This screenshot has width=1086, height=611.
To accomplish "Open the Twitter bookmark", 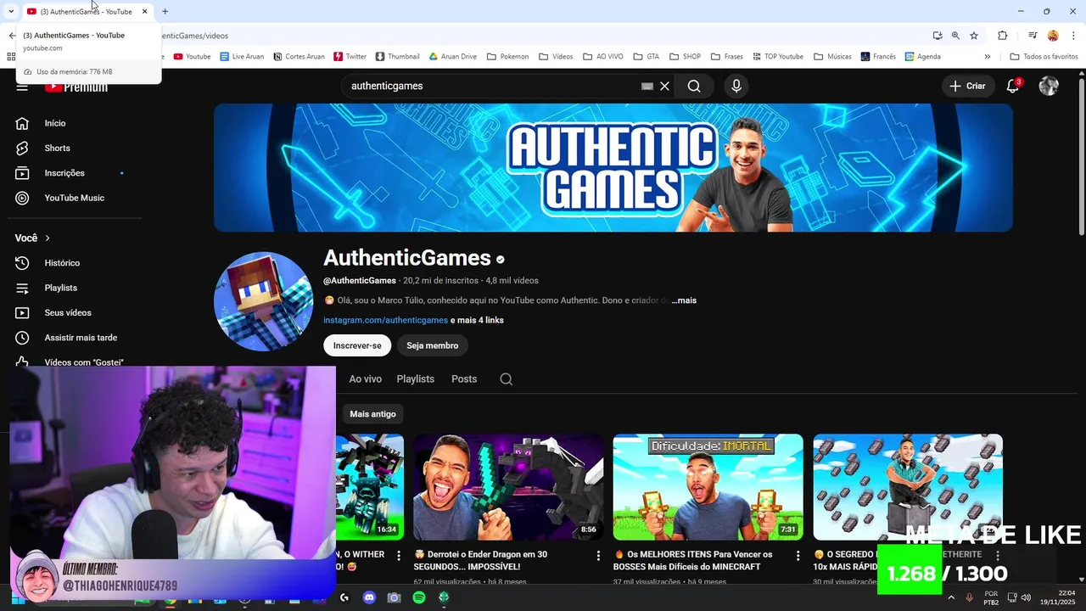I will [x=350, y=56].
